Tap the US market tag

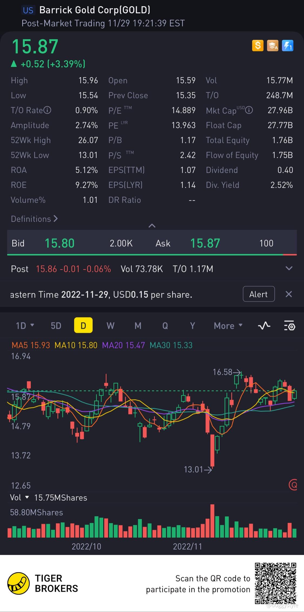pos(28,10)
